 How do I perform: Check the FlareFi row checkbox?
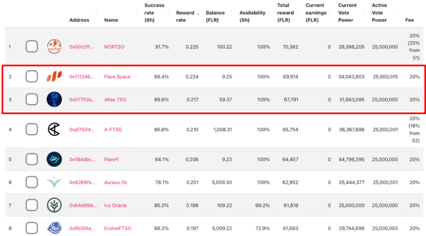click(32, 159)
